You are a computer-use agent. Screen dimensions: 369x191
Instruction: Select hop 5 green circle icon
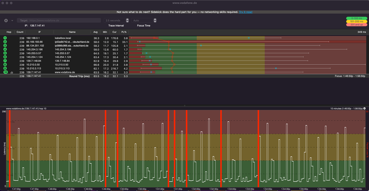(5, 53)
